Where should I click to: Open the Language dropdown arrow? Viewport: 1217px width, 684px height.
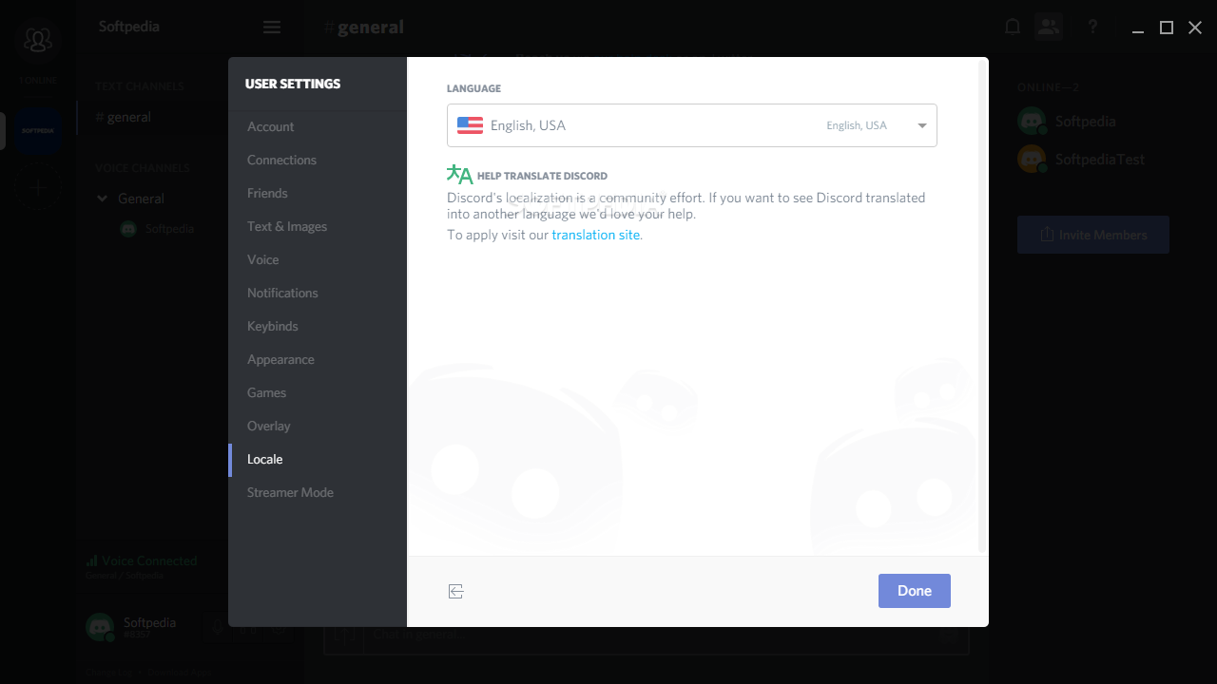pos(921,125)
